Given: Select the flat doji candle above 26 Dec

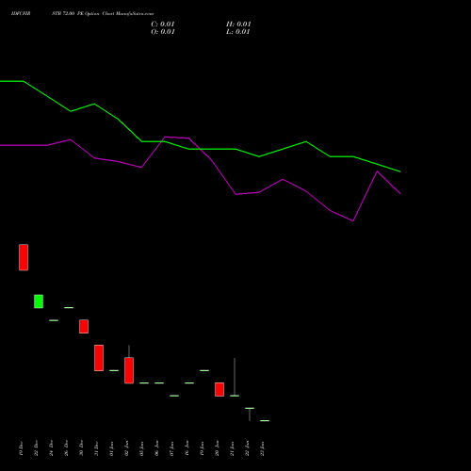Looking at the screenshot, I should pyautogui.click(x=69, y=308).
